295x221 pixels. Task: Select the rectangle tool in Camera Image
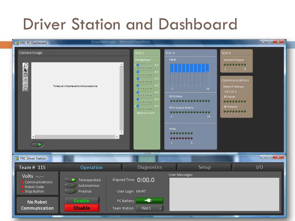coord(25,89)
